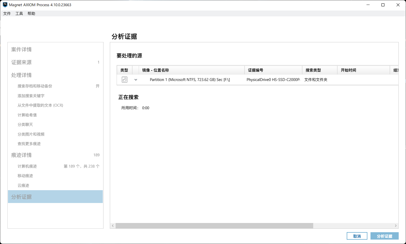Click the 搜索类型 column header
Viewport: 406px width, 244px height.
pos(320,70)
